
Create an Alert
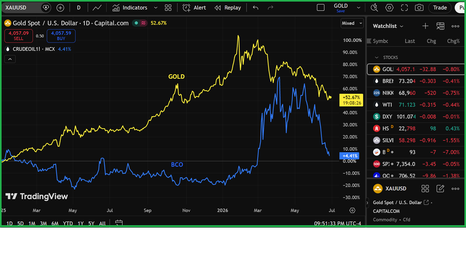pyautogui.click(x=194, y=8)
